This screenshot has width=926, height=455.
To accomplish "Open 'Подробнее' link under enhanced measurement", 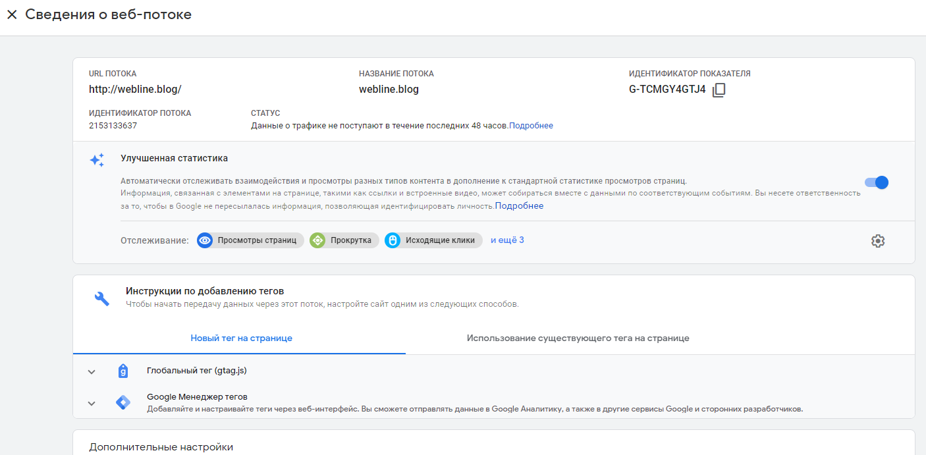I will 519,206.
